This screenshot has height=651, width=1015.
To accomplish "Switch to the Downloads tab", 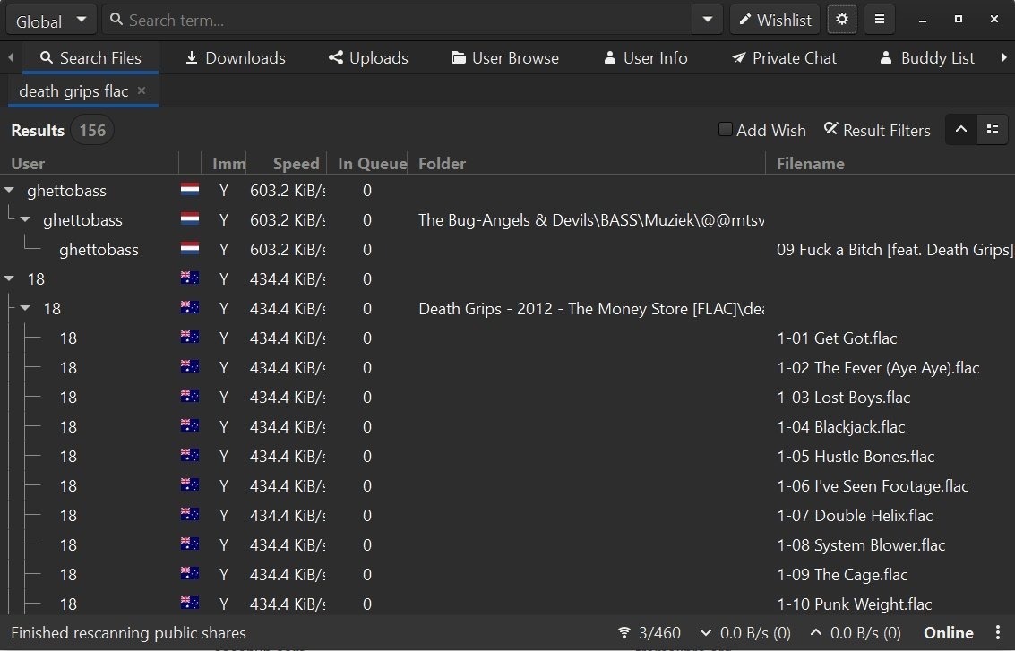I will pyautogui.click(x=235, y=58).
